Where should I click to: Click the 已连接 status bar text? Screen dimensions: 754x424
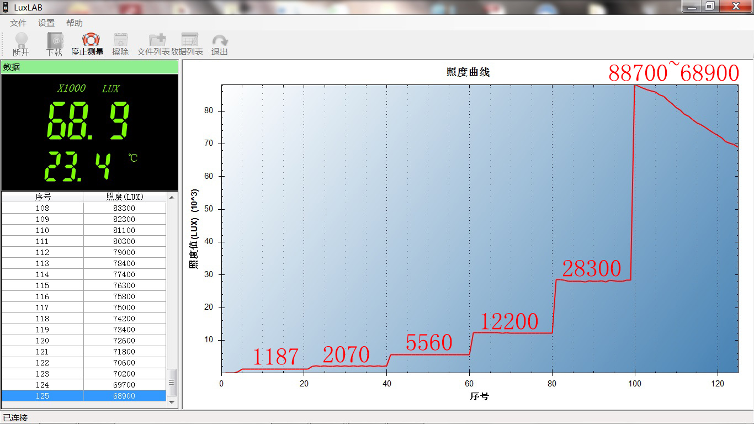tap(15, 417)
